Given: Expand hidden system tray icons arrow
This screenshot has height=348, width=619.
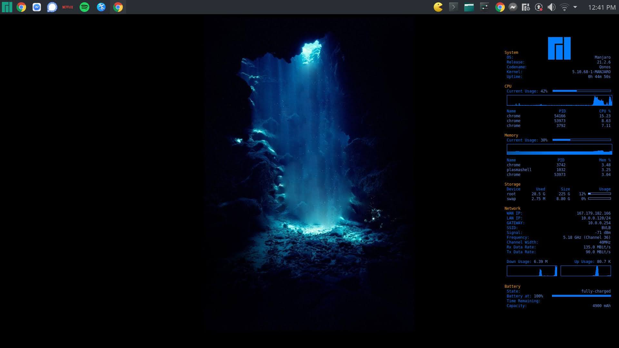Looking at the screenshot, I should (x=575, y=7).
